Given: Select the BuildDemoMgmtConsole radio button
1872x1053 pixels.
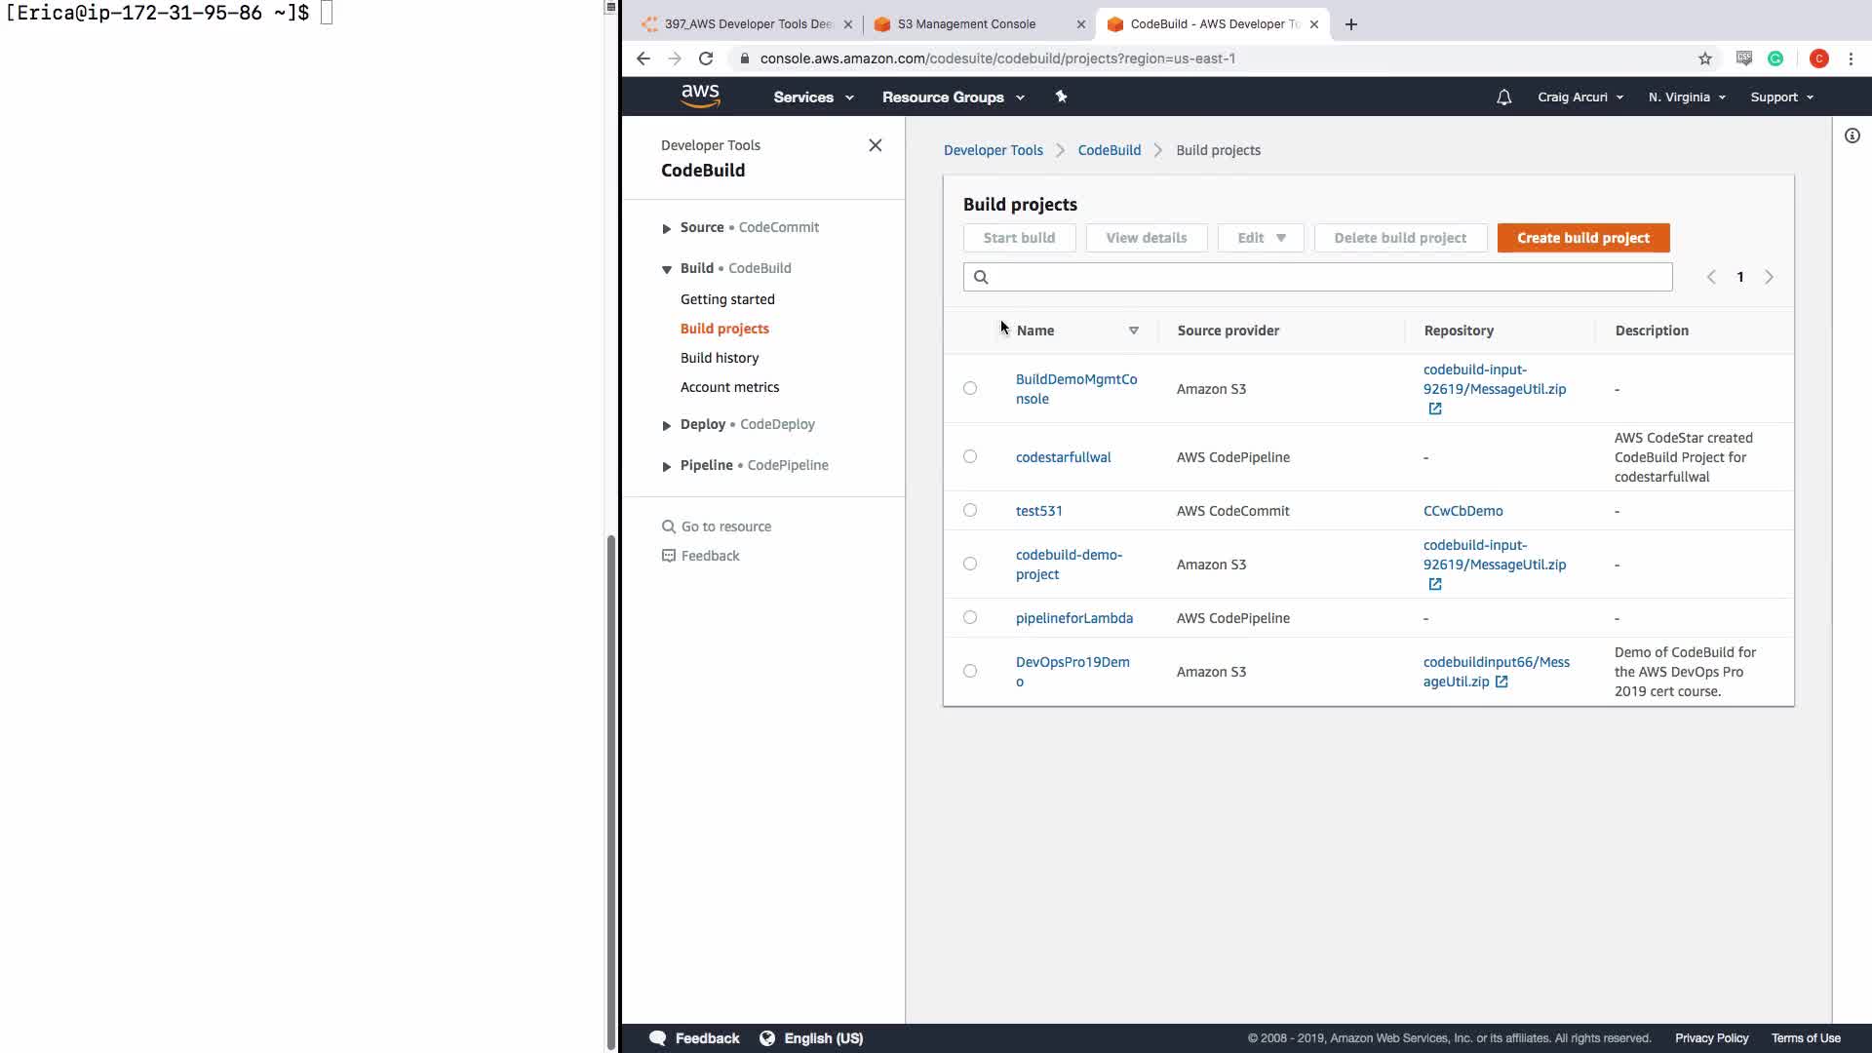Looking at the screenshot, I should click(969, 388).
